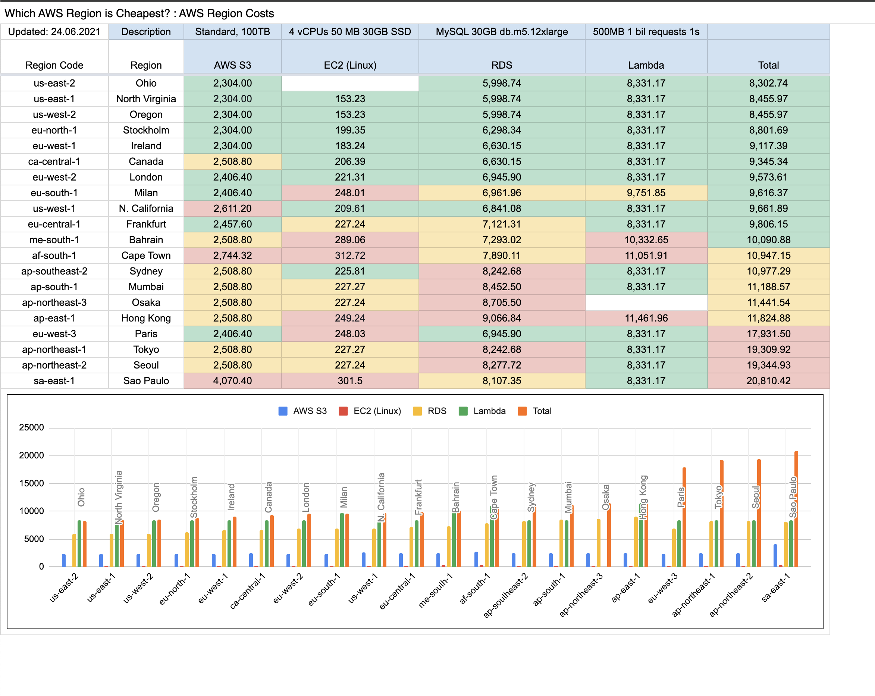Click the 'Osaka' data label in chart
This screenshot has height=696, width=875.
(605, 498)
